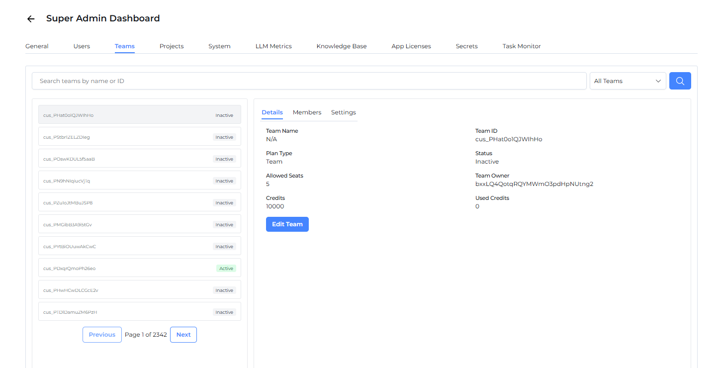
Task: Click the Next page button
Action: click(x=183, y=335)
